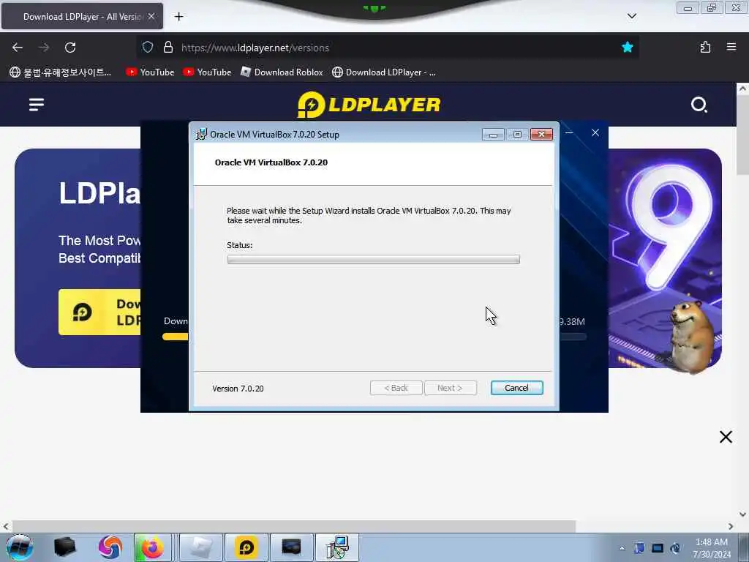The height and width of the screenshot is (562, 749).
Task: Reload the current page
Action: (x=70, y=48)
